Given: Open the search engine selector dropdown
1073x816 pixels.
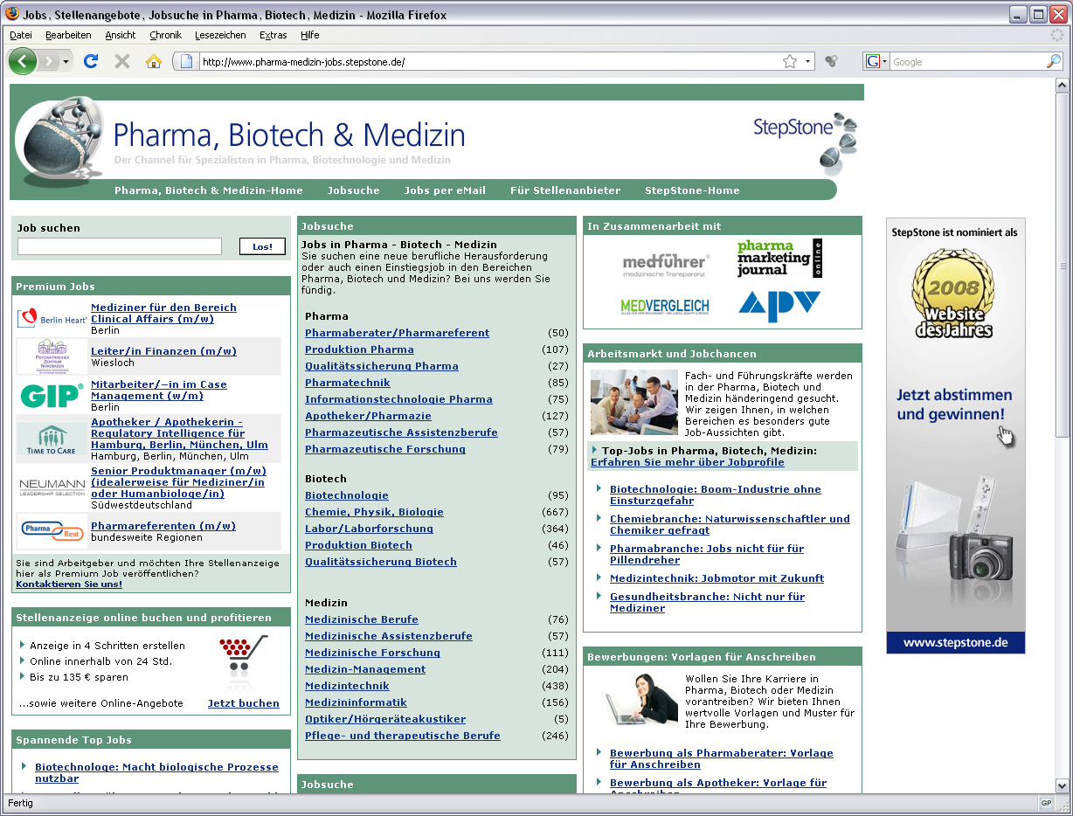Looking at the screenshot, I should coord(884,62).
